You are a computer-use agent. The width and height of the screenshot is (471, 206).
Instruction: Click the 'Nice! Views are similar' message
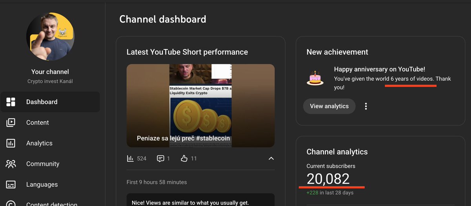point(190,203)
